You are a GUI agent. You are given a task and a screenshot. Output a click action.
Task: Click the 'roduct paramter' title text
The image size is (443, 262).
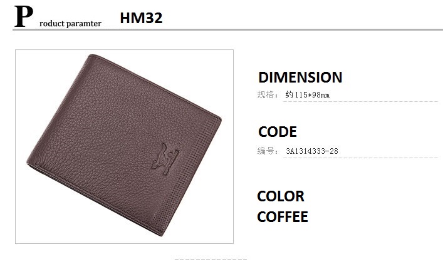coord(70,23)
